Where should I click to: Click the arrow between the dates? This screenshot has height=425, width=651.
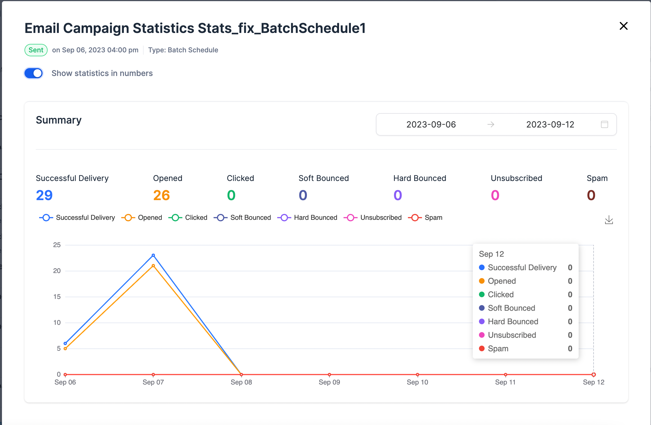click(491, 124)
